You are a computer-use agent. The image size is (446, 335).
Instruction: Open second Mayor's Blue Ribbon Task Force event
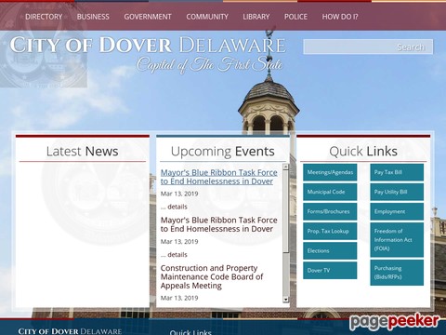pos(218,224)
